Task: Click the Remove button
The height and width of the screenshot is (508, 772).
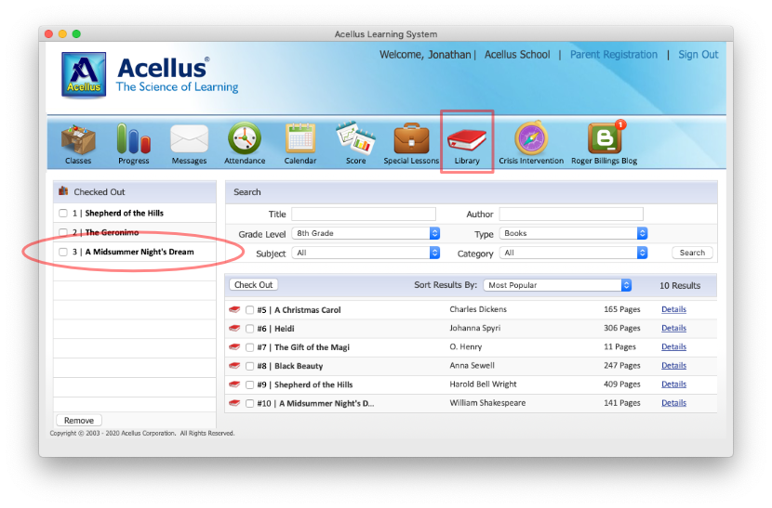Action: click(x=79, y=421)
